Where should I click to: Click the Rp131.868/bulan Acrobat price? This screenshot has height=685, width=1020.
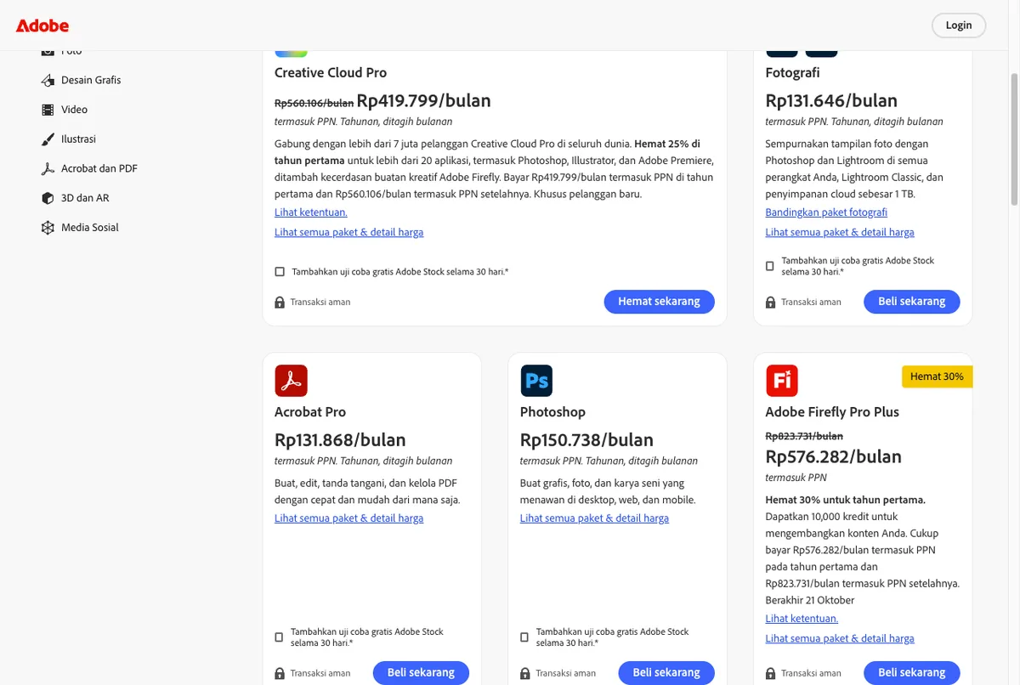coord(340,440)
